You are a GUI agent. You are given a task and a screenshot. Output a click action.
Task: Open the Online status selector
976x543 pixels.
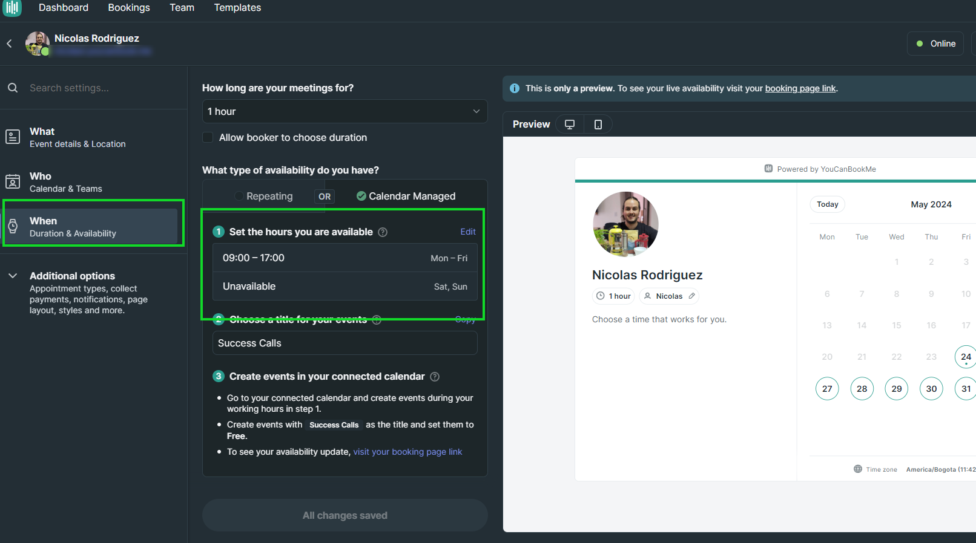tap(935, 44)
